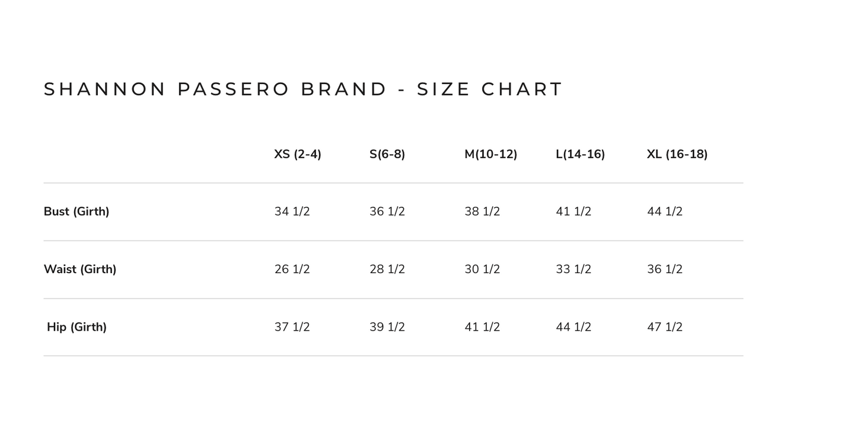The width and height of the screenshot is (857, 445).
Task: Select the L(14-16) column header
Action: point(581,154)
